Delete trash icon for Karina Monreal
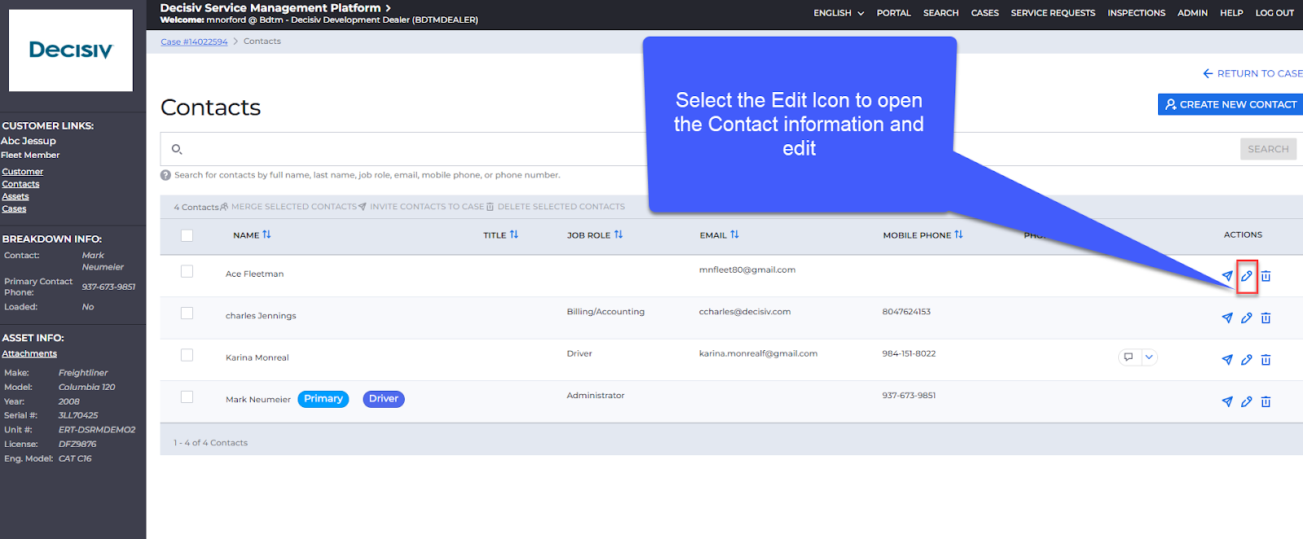The image size is (1303, 539). [x=1266, y=359]
